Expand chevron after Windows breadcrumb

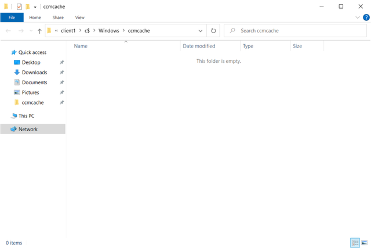tap(123, 31)
